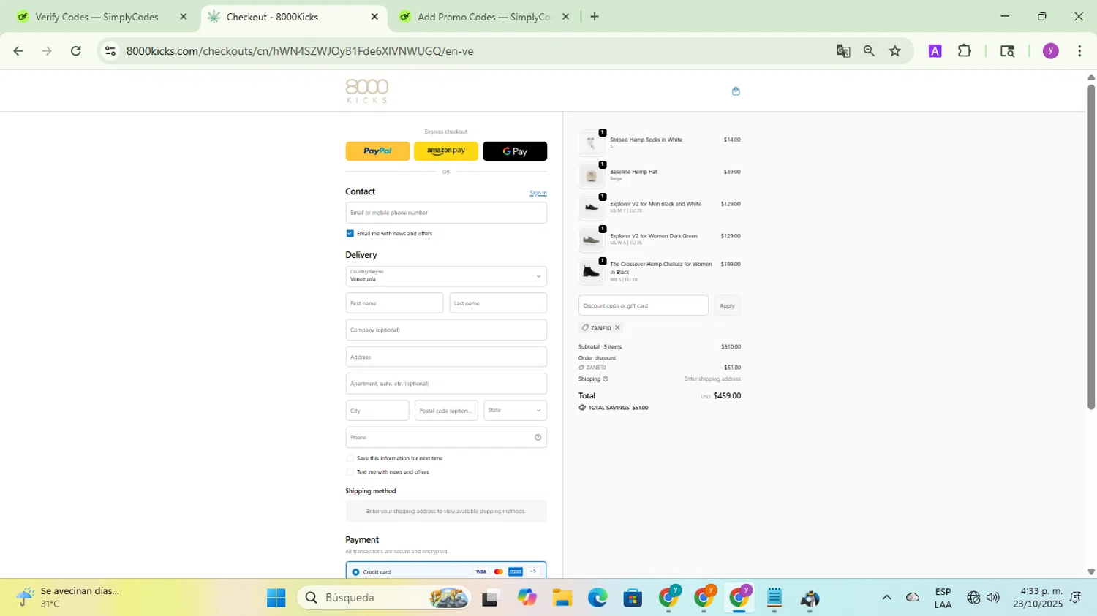Click the page vertical scrollbar thumb
This screenshot has height=616, width=1097.
(x=1090, y=247)
